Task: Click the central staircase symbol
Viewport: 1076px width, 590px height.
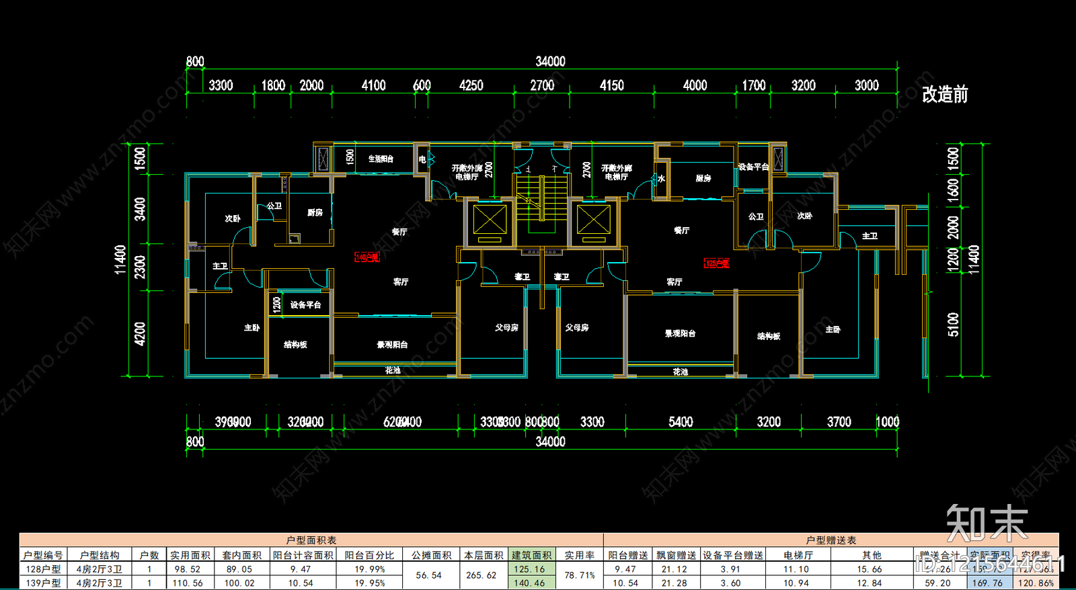Action: [x=542, y=198]
